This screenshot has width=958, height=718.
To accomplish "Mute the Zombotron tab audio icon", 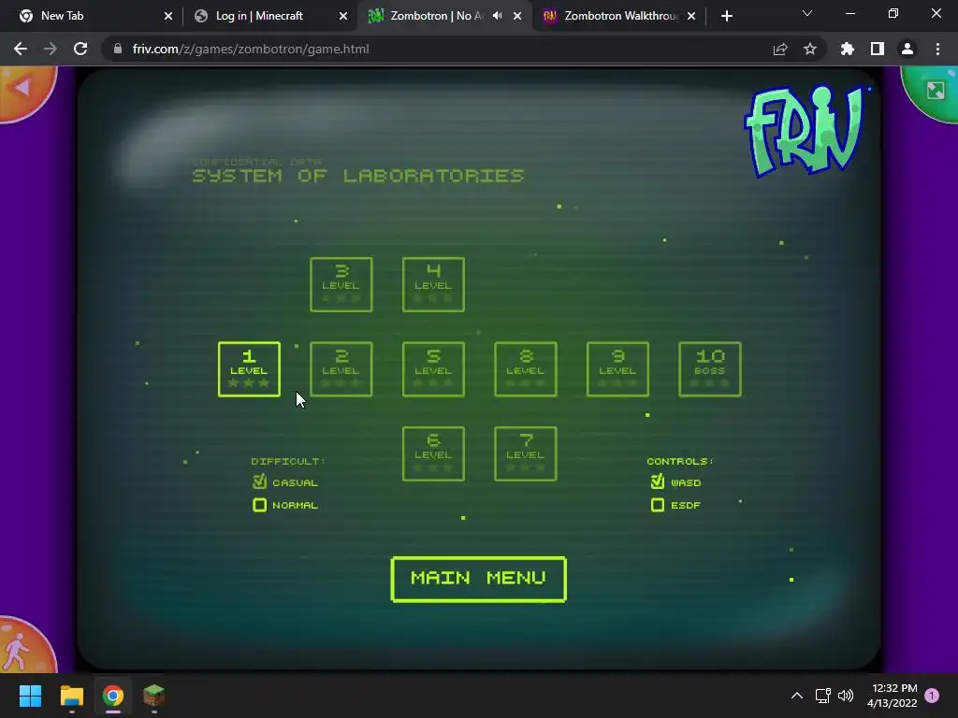I will point(498,16).
